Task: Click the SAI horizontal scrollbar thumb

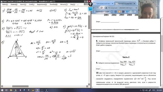Action: click(20, 86)
